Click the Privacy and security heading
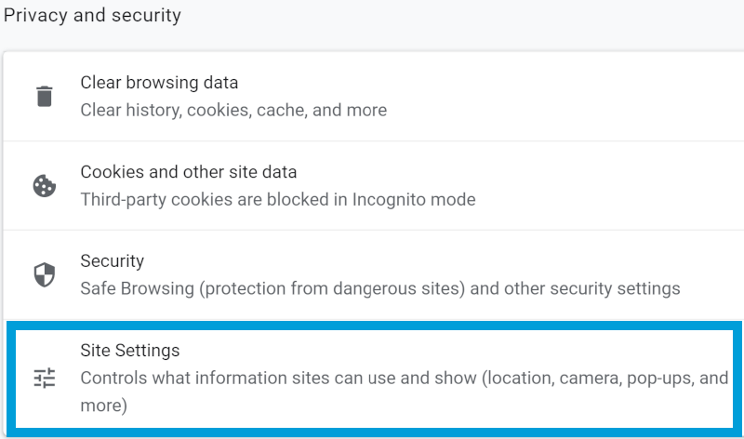 click(93, 16)
